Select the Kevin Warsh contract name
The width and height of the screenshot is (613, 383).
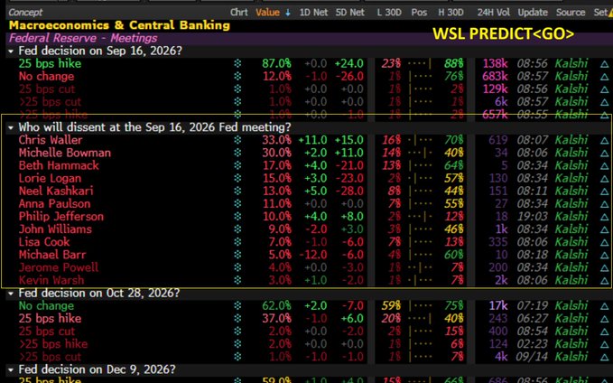click(51, 280)
